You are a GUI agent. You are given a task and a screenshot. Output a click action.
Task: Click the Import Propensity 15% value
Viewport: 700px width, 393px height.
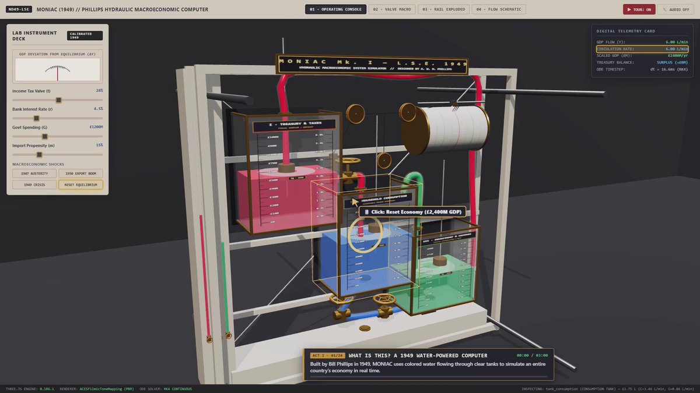[x=99, y=145]
